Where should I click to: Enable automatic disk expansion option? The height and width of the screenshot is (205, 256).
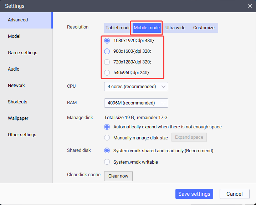107,127
